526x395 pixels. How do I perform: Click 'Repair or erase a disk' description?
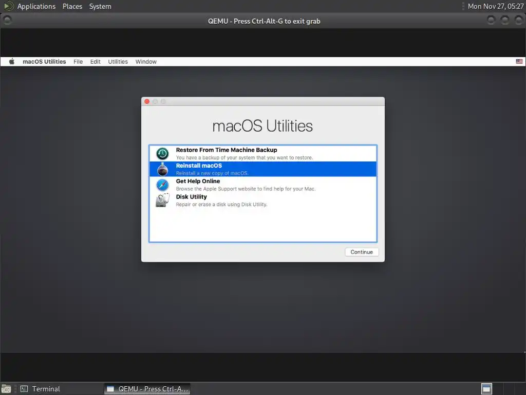click(221, 205)
